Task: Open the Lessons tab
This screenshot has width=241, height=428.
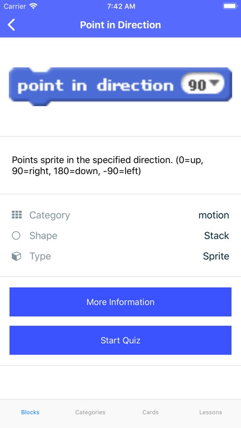Action: [x=210, y=412]
